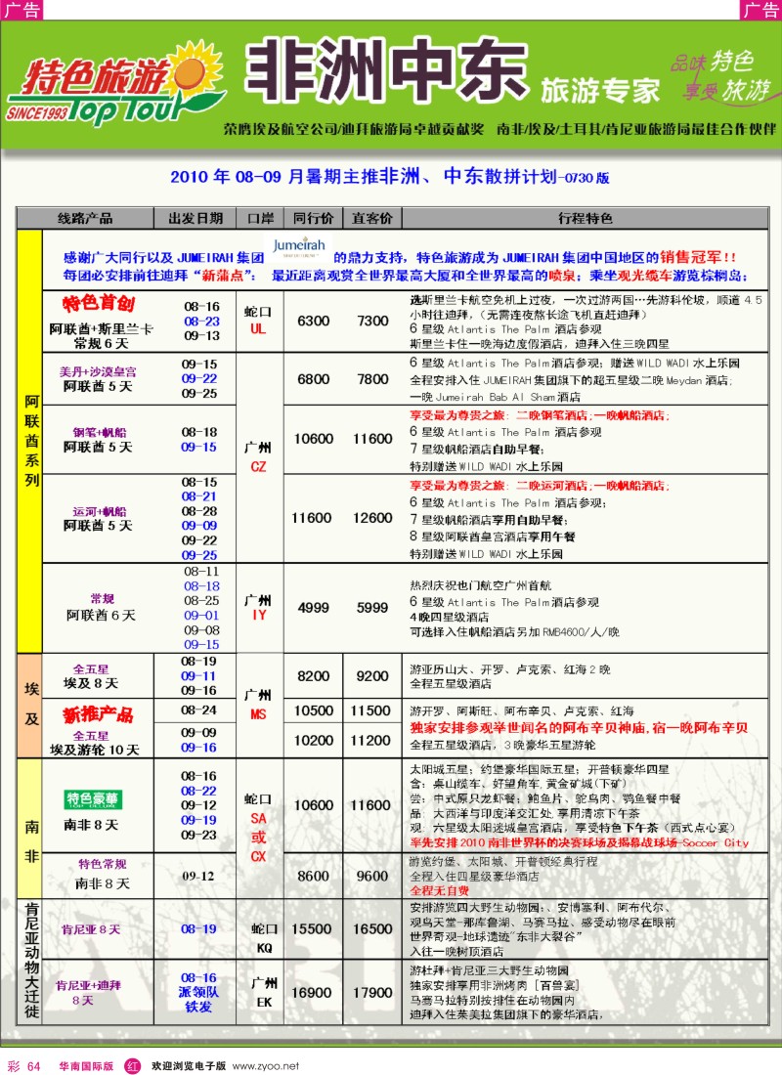Click the 15500 price for 肯尼亚8天
The width and height of the screenshot is (782, 1075).
tap(312, 929)
